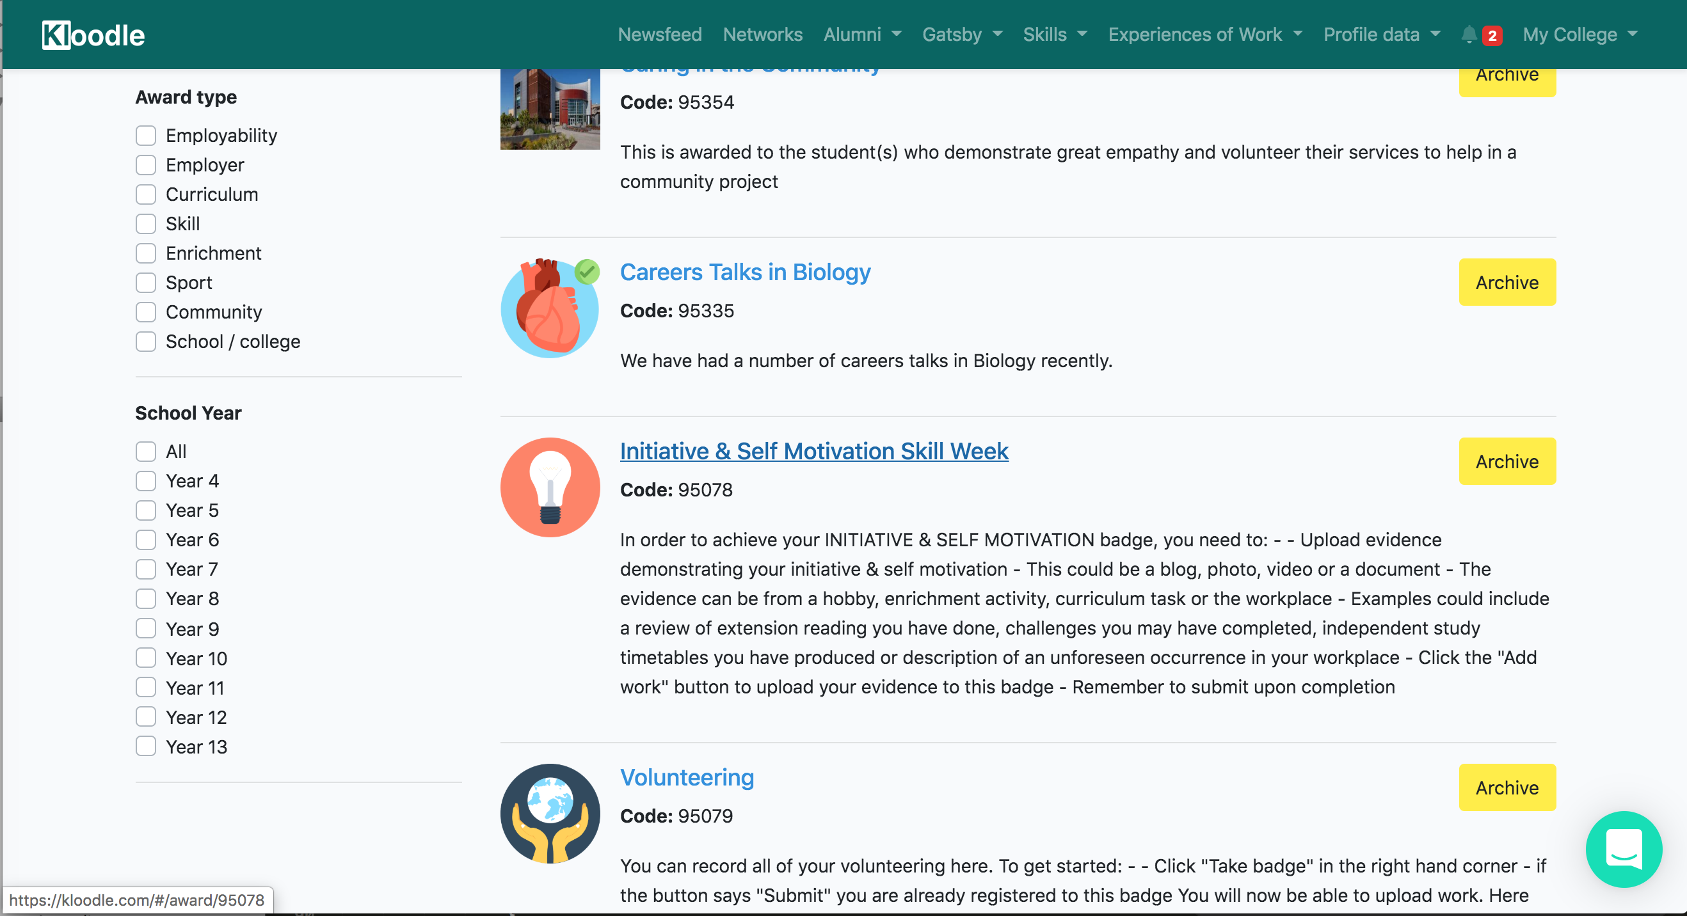
Task: Tick the Year 5 checkbox
Action: (x=146, y=510)
